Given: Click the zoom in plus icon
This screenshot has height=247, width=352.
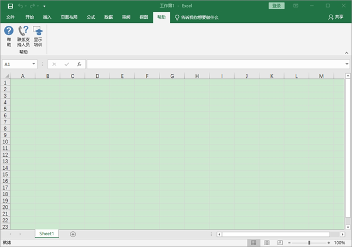Looking at the screenshot, I should pos(329,242).
